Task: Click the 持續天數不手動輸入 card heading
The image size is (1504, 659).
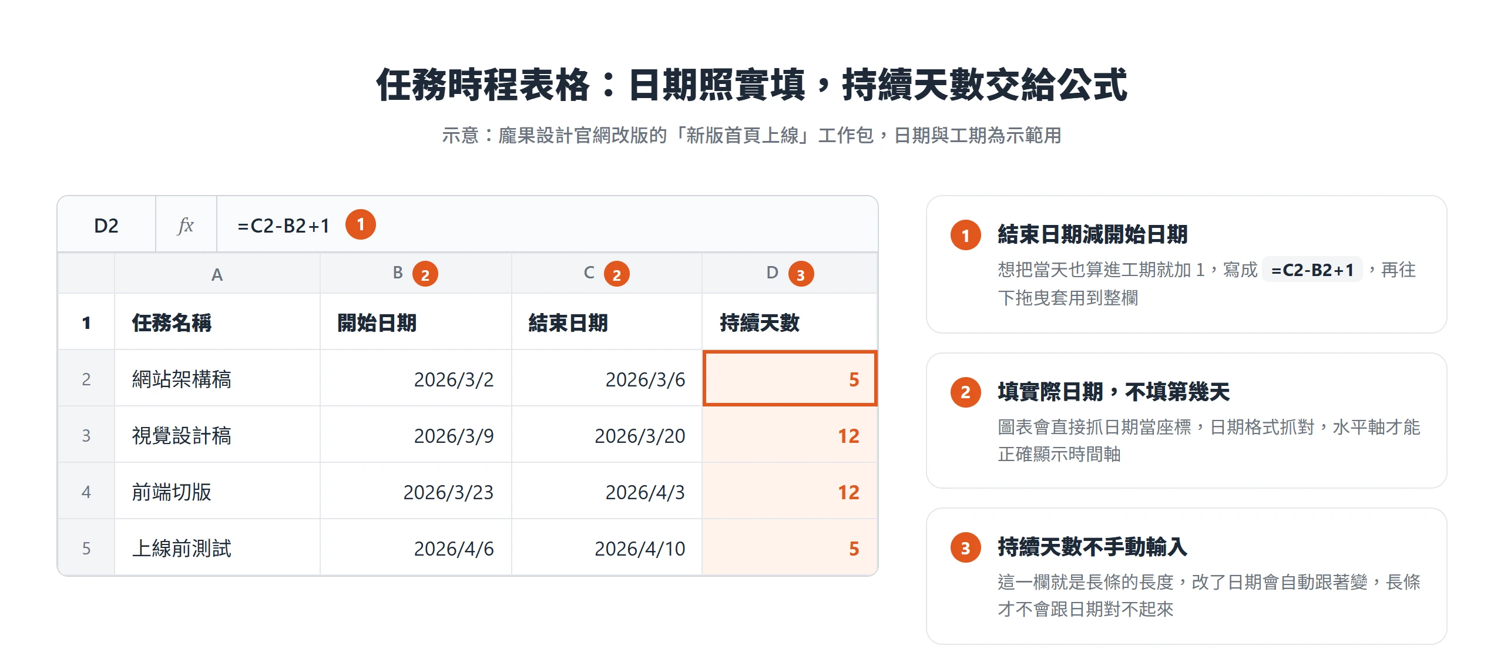Action: (1092, 547)
